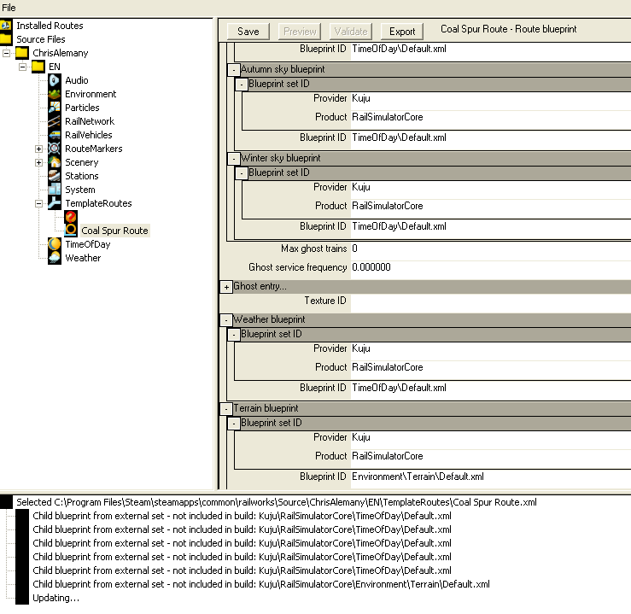Click the Save button
Viewport: 631px width, 614px height.
click(x=248, y=32)
